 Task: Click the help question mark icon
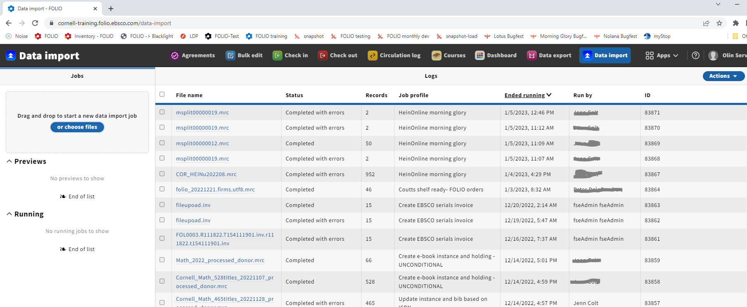pyautogui.click(x=695, y=56)
